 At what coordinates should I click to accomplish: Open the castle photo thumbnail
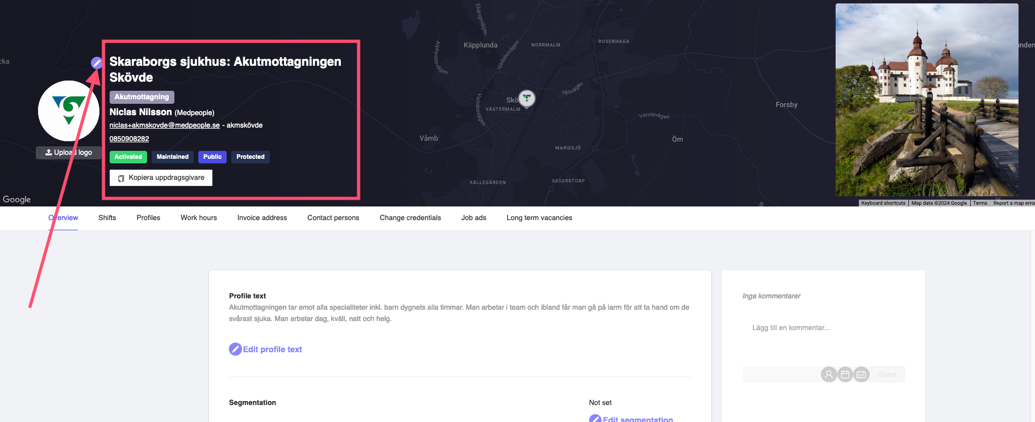click(927, 100)
